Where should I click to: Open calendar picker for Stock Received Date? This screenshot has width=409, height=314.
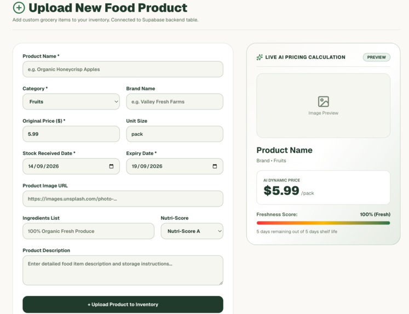[111, 166]
